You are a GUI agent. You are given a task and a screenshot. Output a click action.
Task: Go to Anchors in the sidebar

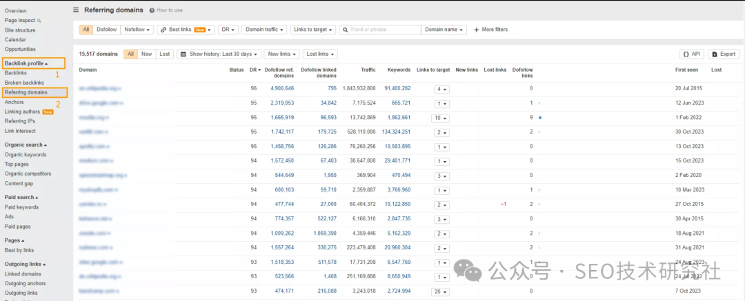coord(14,102)
